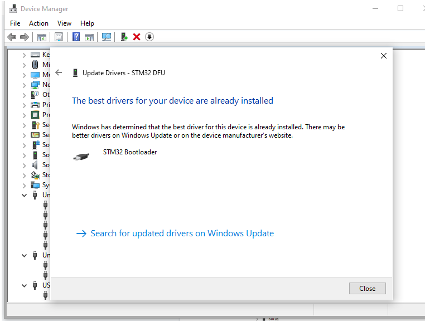Select the software devices tower icon
Image resolution: width=425 pixels, height=321 pixels.
coord(35,155)
